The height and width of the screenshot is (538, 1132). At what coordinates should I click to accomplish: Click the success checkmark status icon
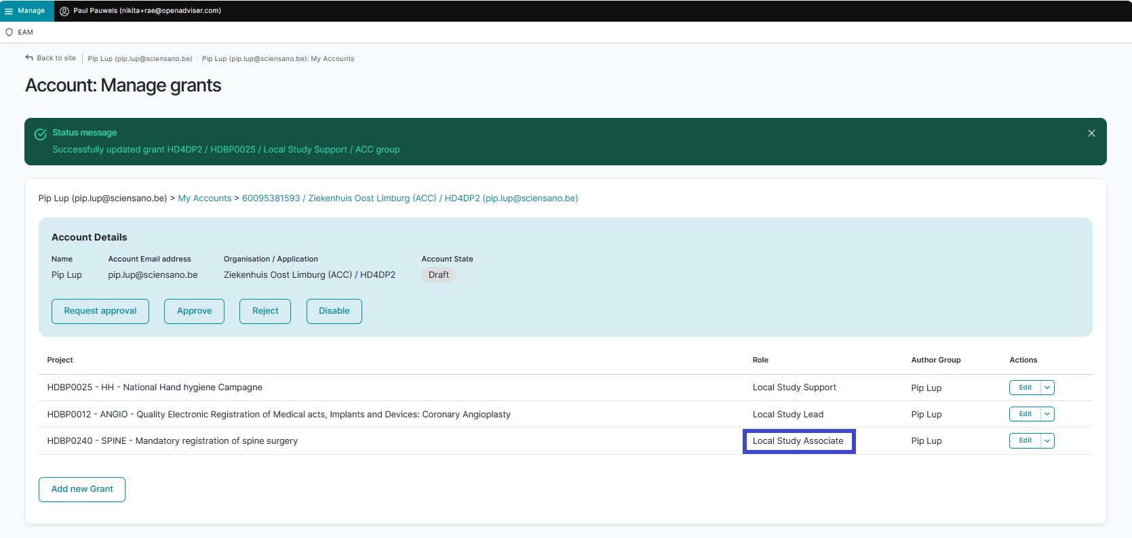(x=41, y=134)
